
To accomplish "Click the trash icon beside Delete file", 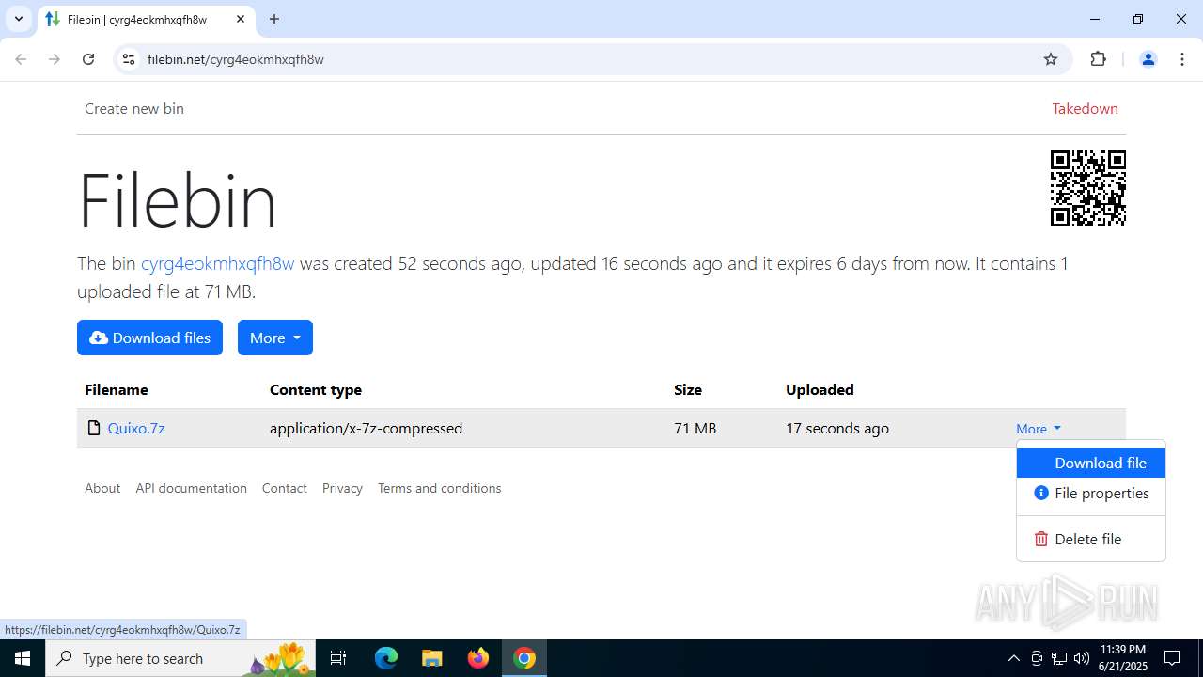I will pos(1041,539).
